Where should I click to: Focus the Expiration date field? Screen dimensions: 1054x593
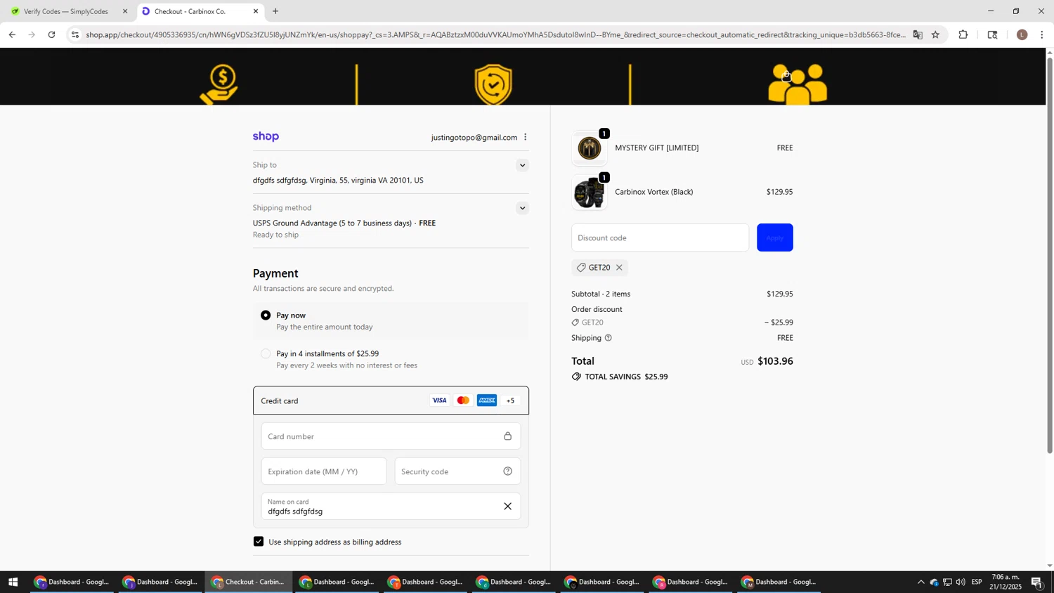tap(324, 471)
